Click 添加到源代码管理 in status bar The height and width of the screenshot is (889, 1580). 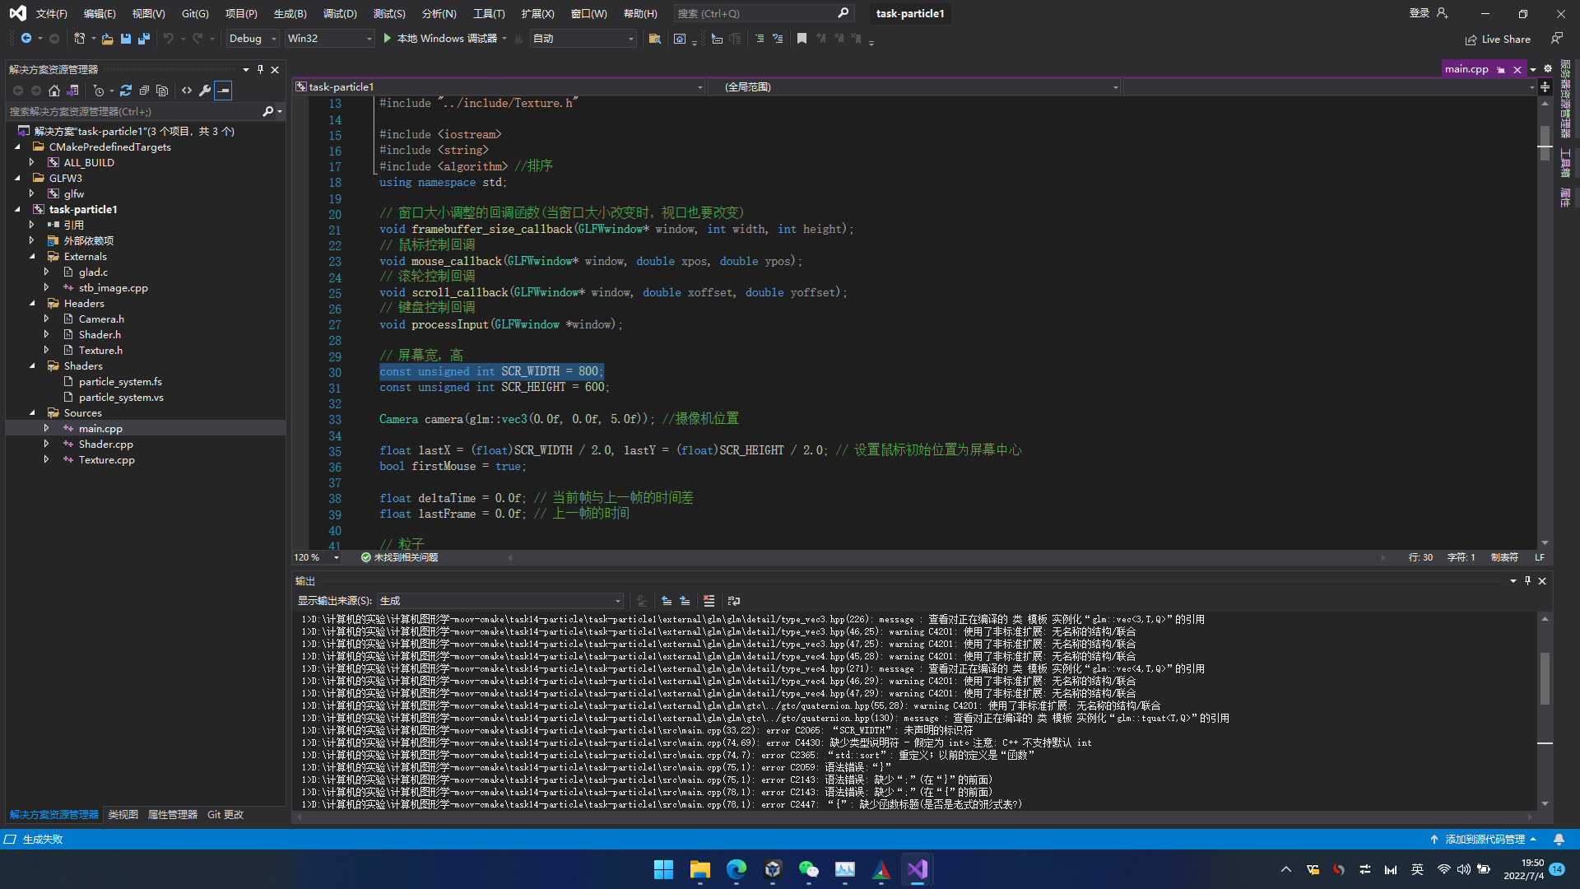[1484, 840]
